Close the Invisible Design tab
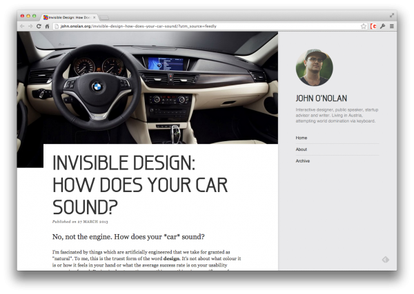414x294 pixels. [x=95, y=16]
